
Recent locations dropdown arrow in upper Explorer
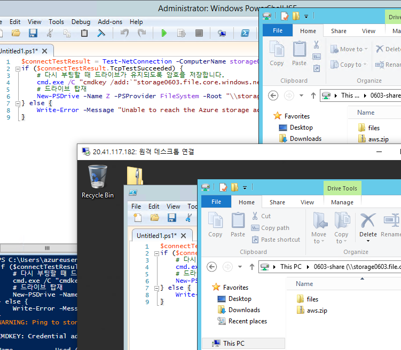(x=301, y=96)
